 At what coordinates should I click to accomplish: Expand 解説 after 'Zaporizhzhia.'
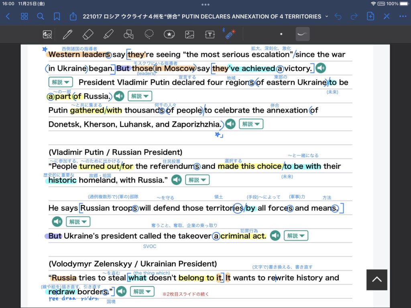coord(251,124)
